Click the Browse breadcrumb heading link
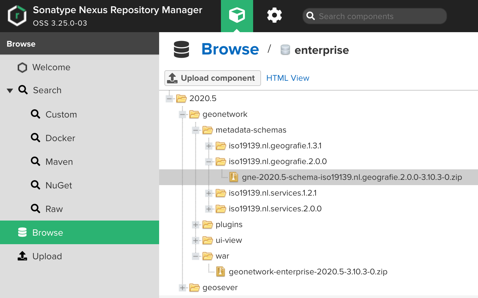Viewport: 478px width, 298px height. coord(230,49)
